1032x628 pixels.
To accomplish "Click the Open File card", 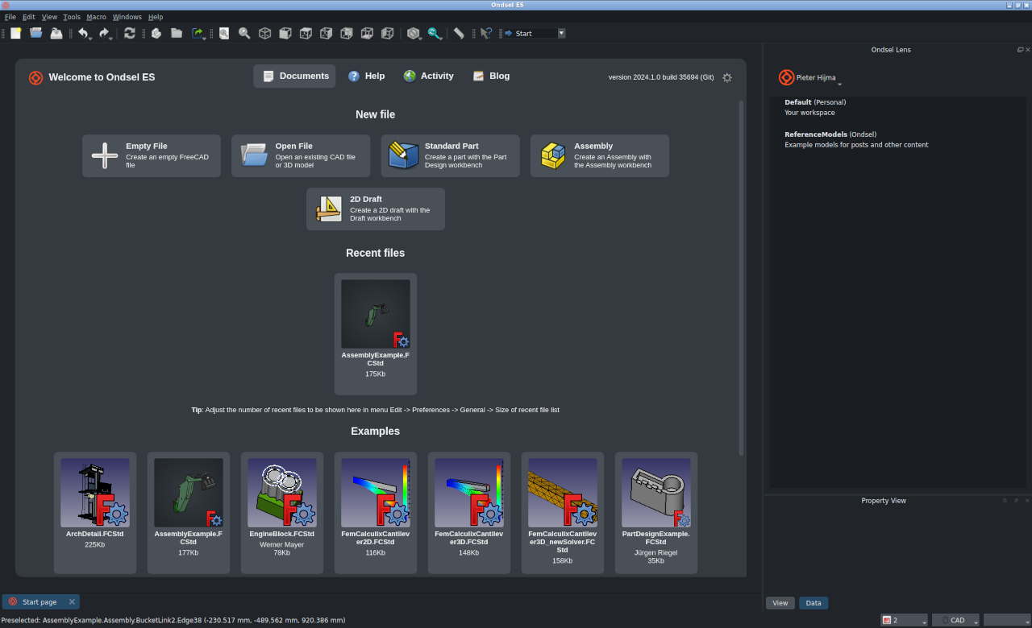I will coord(301,155).
